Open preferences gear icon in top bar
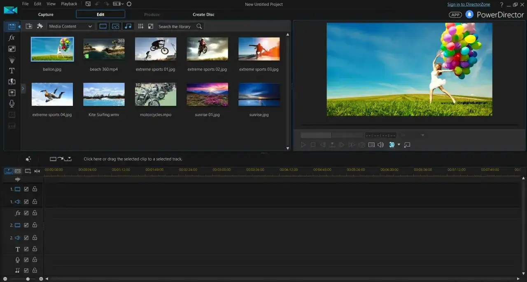Image resolution: width=527 pixels, height=282 pixels. tap(129, 4)
